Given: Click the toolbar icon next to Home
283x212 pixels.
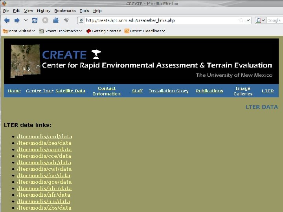Looking at the screenshot, I should tap(66, 20).
